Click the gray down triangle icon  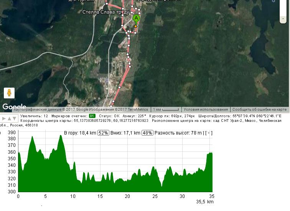[14, 118]
